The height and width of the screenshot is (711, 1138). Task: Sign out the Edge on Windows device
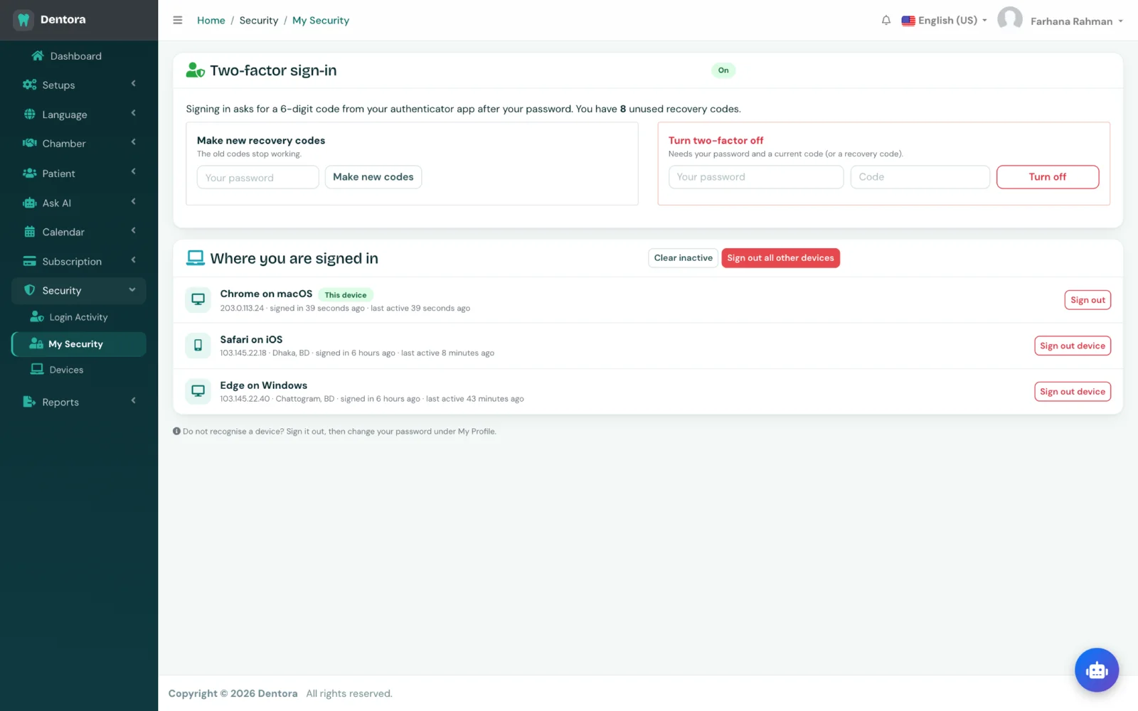(x=1073, y=391)
